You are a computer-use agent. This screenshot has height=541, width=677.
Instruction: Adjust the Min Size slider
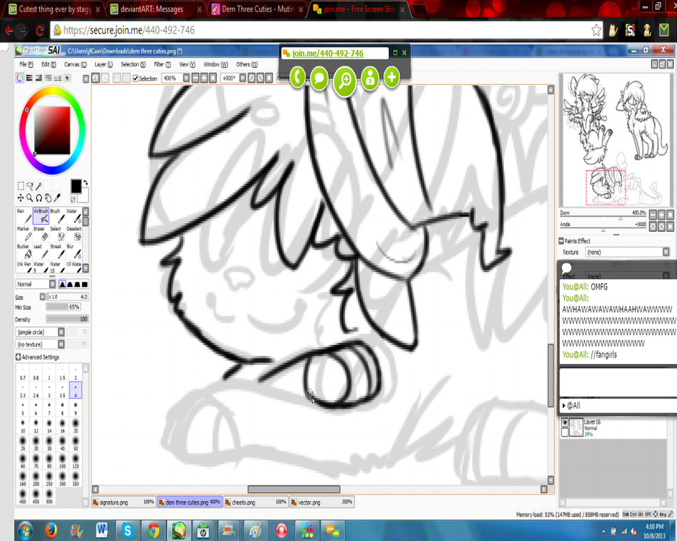pos(63,307)
